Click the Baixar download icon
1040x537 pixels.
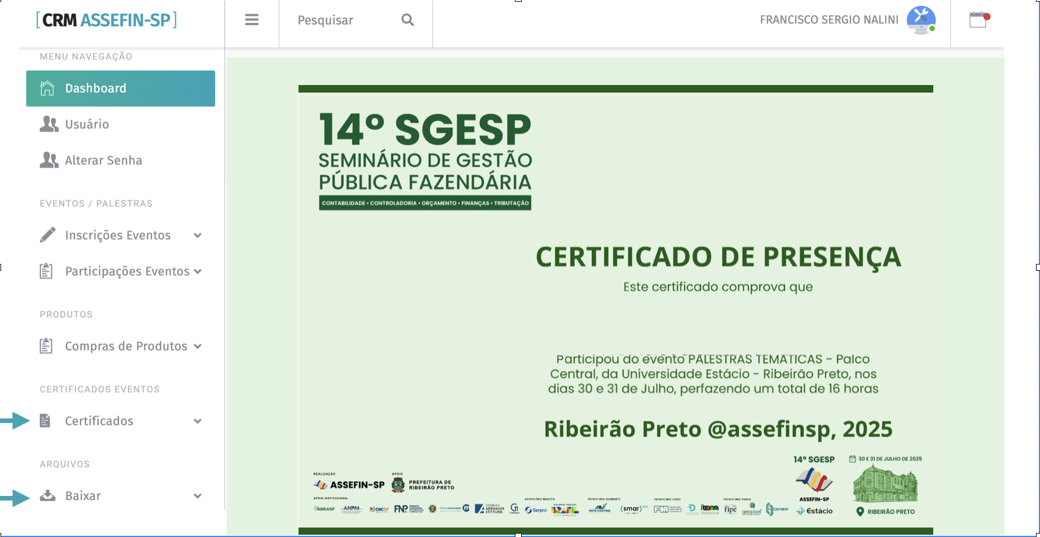[48, 495]
